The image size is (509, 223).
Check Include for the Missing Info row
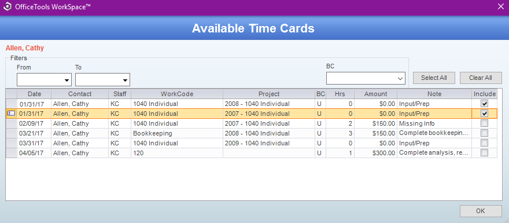click(484, 123)
